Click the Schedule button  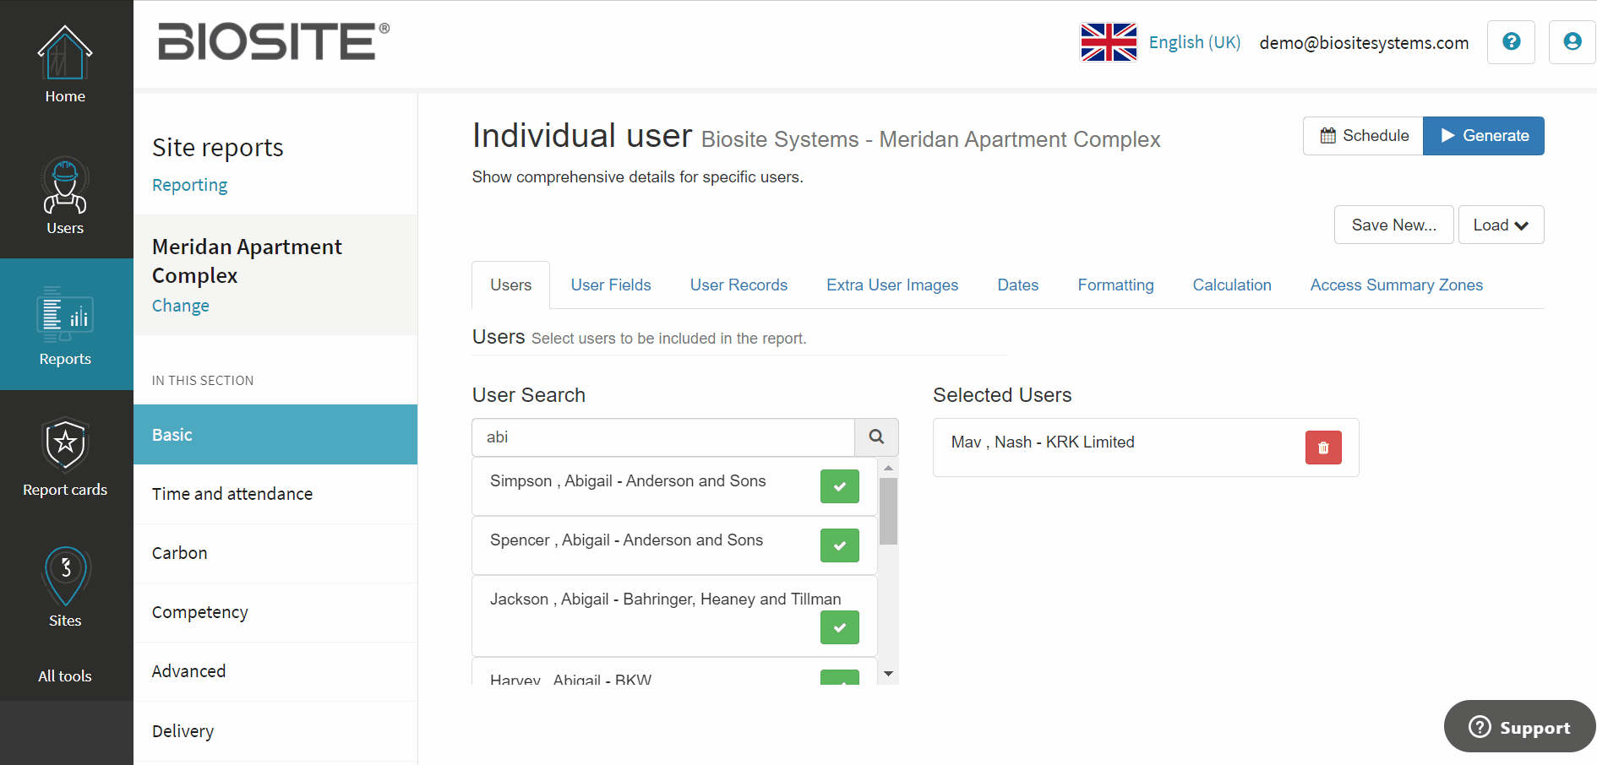(1363, 136)
